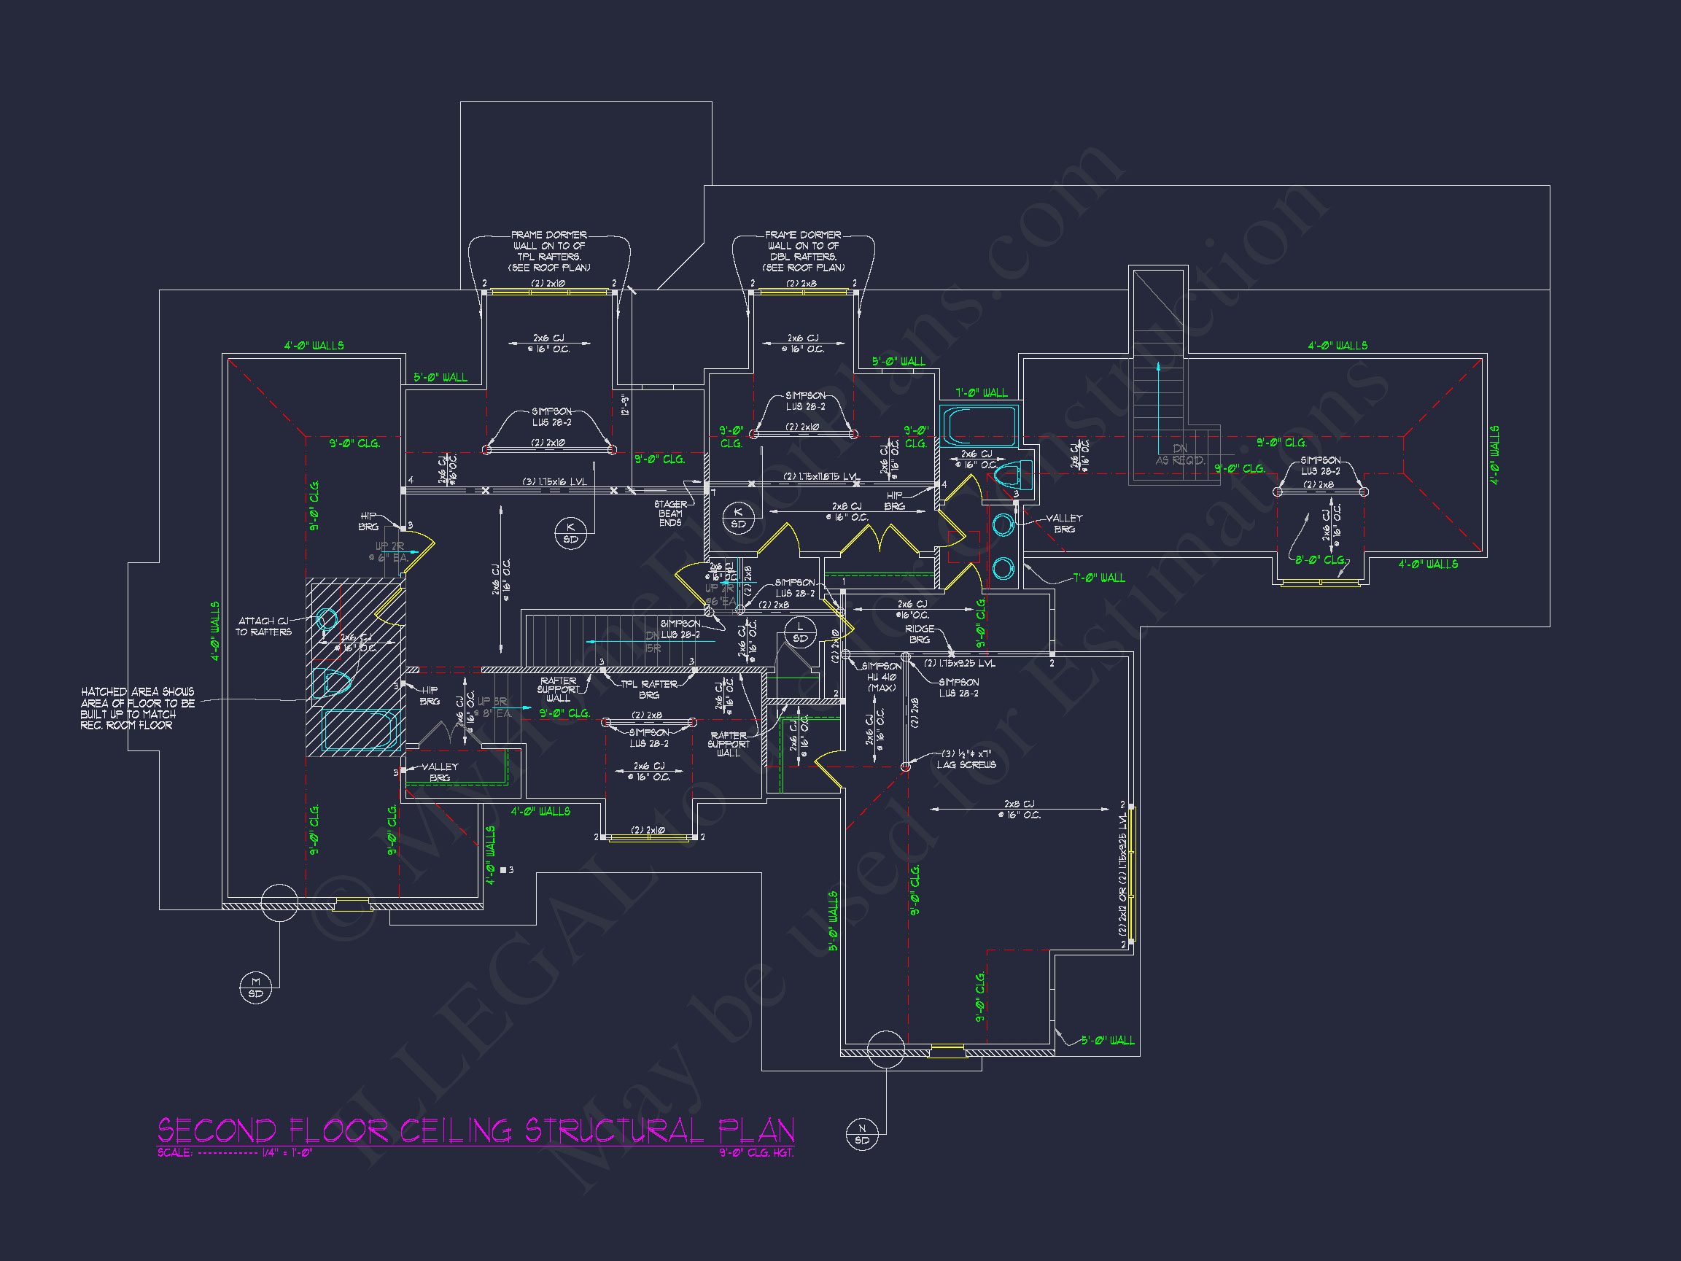The height and width of the screenshot is (1261, 1681).
Task: Click the 'SECOND FLOOR CEILING STRUCTURAL PLAN' title
Action: [475, 1130]
